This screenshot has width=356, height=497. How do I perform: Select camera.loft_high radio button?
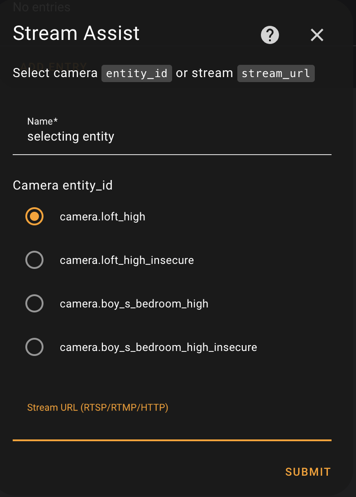tap(34, 216)
